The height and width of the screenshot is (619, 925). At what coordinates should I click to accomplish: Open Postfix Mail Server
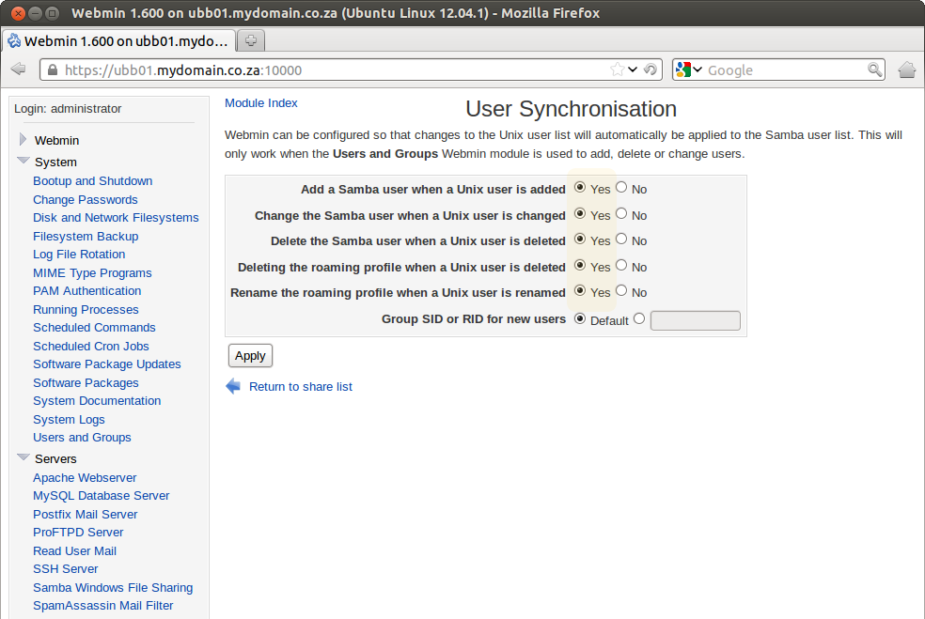[85, 514]
